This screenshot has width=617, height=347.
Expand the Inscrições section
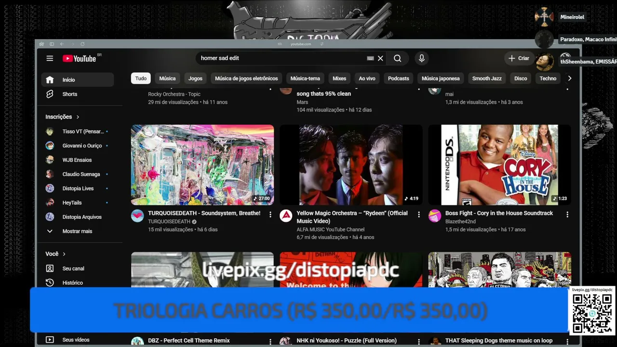62,117
